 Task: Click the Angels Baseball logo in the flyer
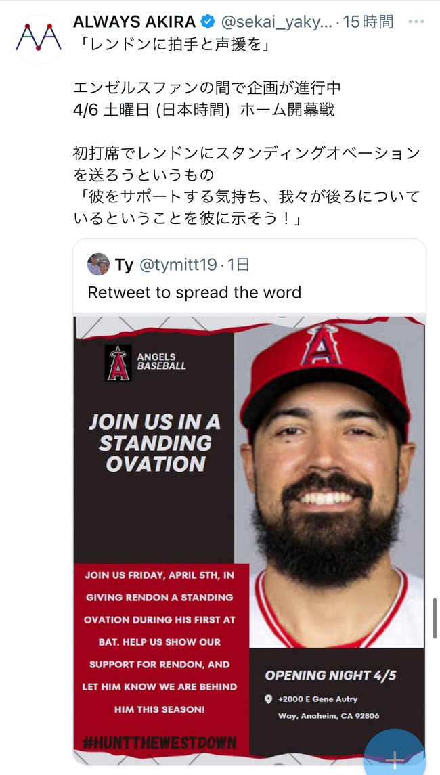118,363
